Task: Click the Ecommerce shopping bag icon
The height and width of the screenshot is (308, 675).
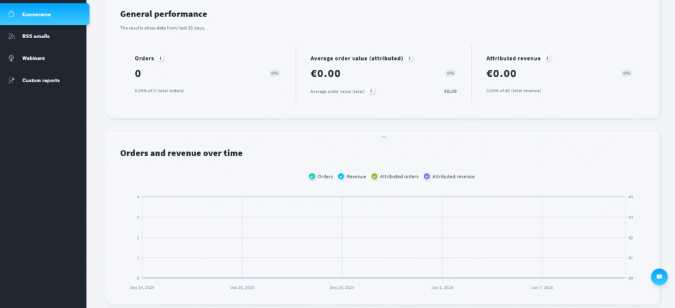Action: pyautogui.click(x=12, y=14)
